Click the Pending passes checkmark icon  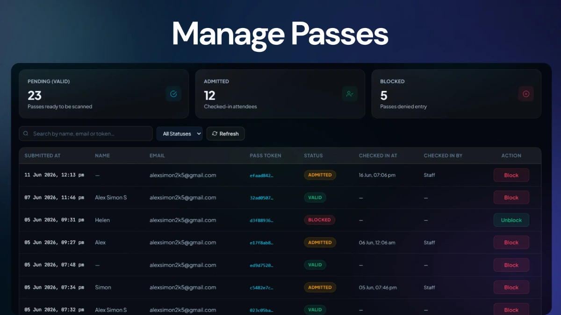pyautogui.click(x=173, y=94)
